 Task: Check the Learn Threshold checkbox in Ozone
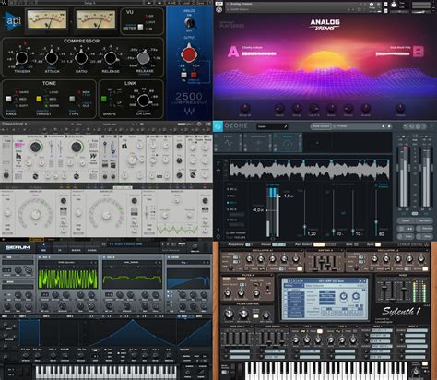pyautogui.click(x=228, y=232)
